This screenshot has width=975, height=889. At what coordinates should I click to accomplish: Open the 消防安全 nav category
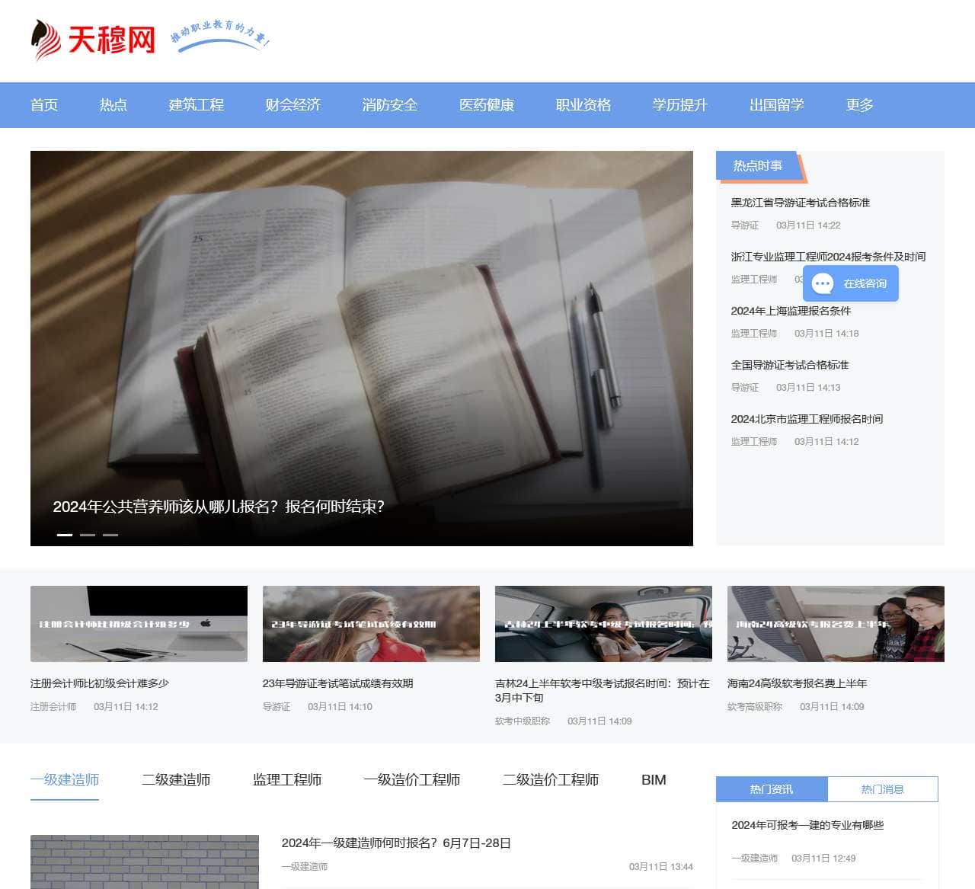point(390,105)
